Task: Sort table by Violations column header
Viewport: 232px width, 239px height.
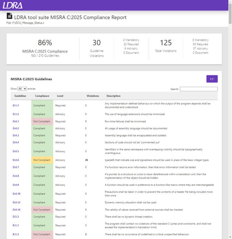Action: 93,96
